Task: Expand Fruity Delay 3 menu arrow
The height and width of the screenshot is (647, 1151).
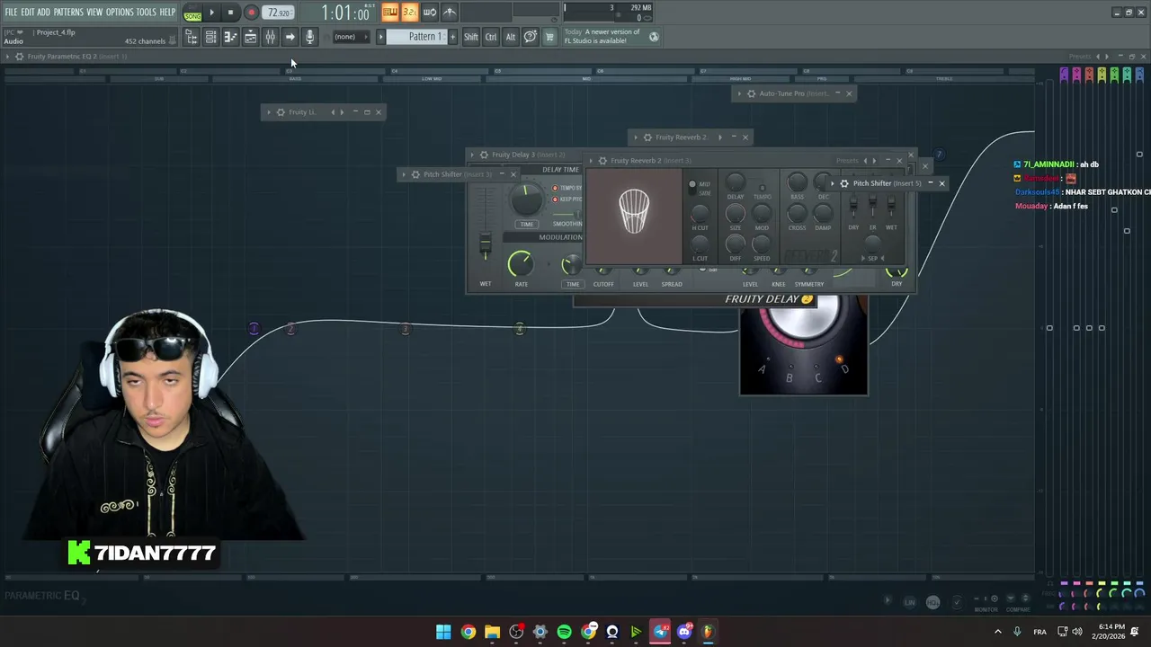Action: coord(472,155)
